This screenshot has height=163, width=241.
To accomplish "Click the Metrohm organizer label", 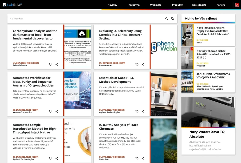I will coord(104,159).
